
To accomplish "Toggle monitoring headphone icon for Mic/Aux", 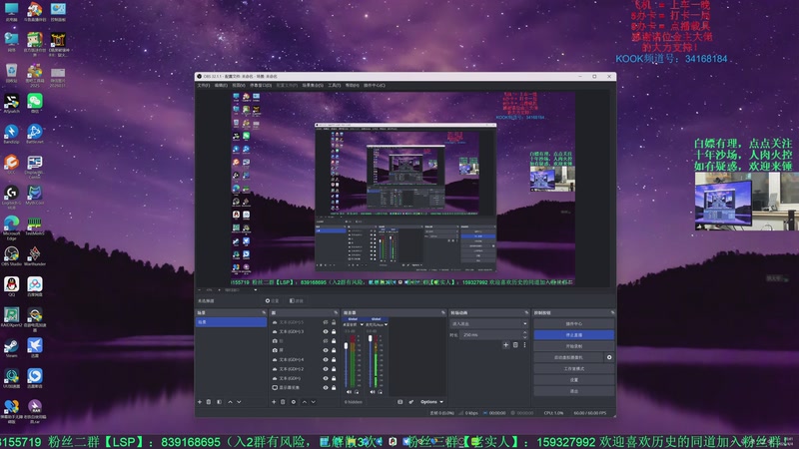I will 381,392.
